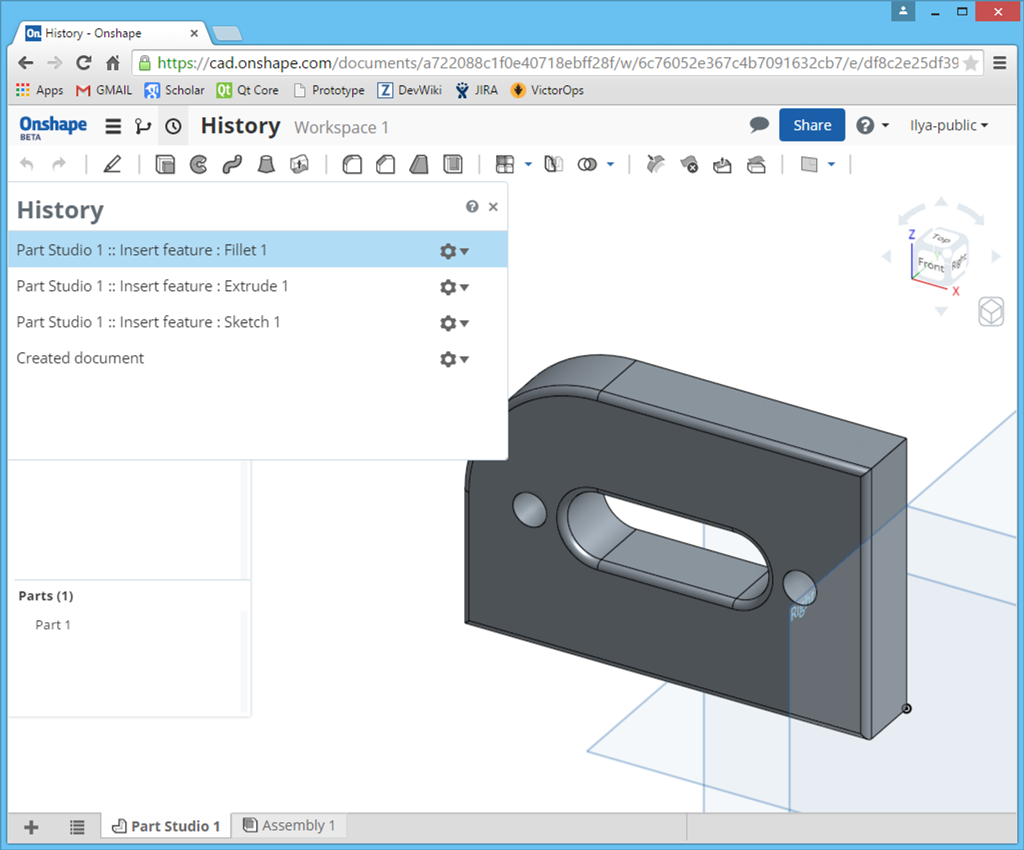Expand gear menu for Extrude 1 entry

pyautogui.click(x=454, y=287)
